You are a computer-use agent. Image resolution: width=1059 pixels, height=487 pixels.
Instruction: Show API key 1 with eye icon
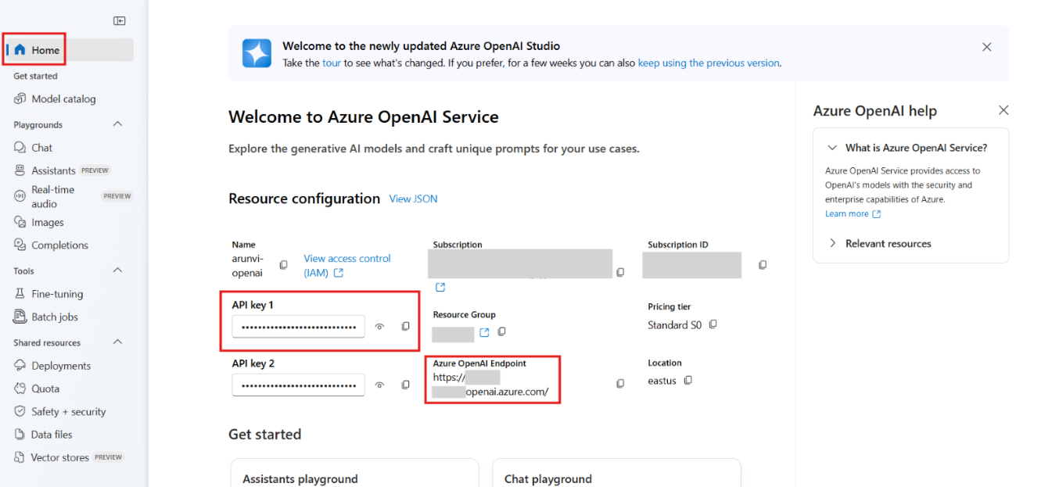(x=379, y=327)
